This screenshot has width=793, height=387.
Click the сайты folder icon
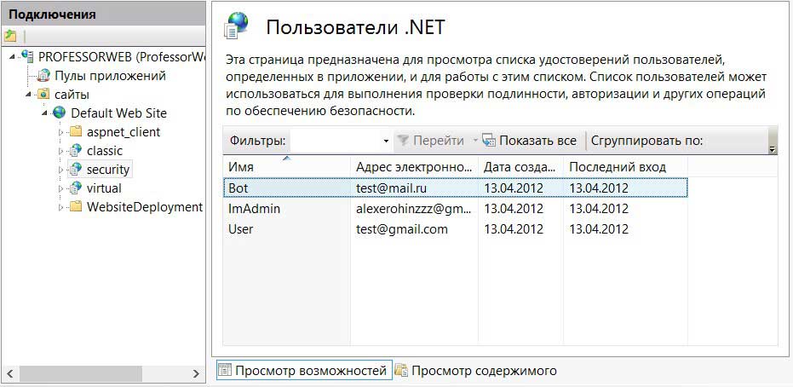[44, 94]
